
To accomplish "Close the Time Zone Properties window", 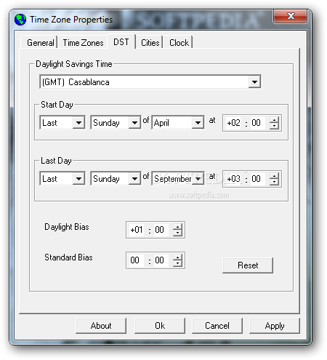I will 291,16.
